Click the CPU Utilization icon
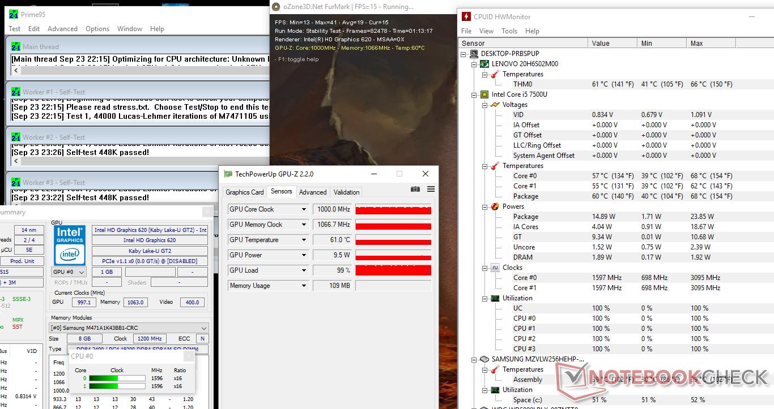 pos(495,298)
